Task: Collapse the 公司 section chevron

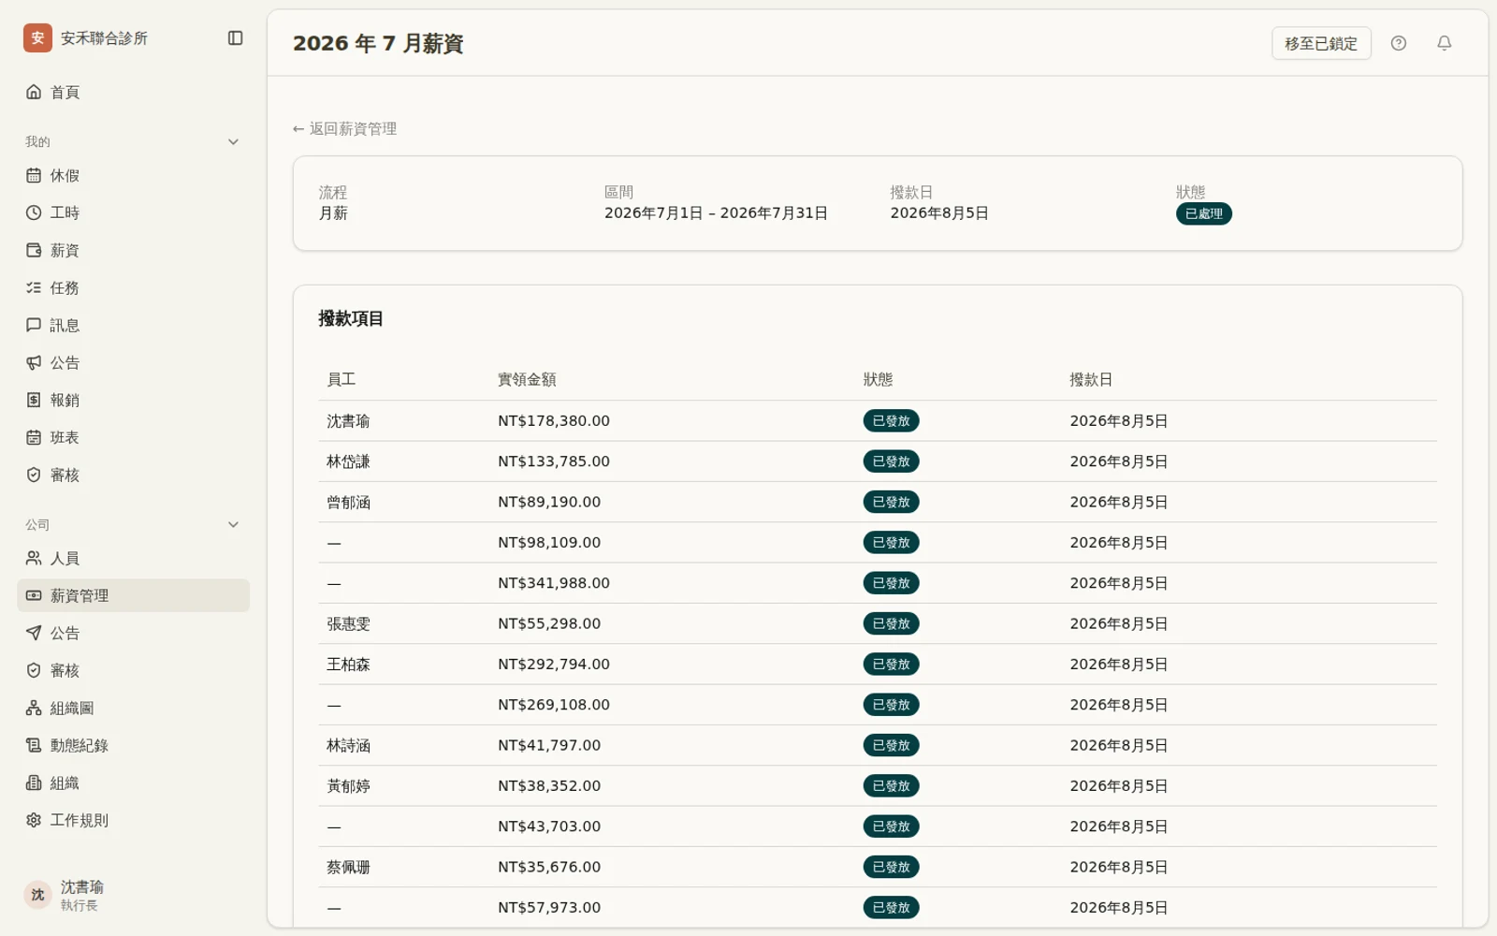Action: point(234,524)
